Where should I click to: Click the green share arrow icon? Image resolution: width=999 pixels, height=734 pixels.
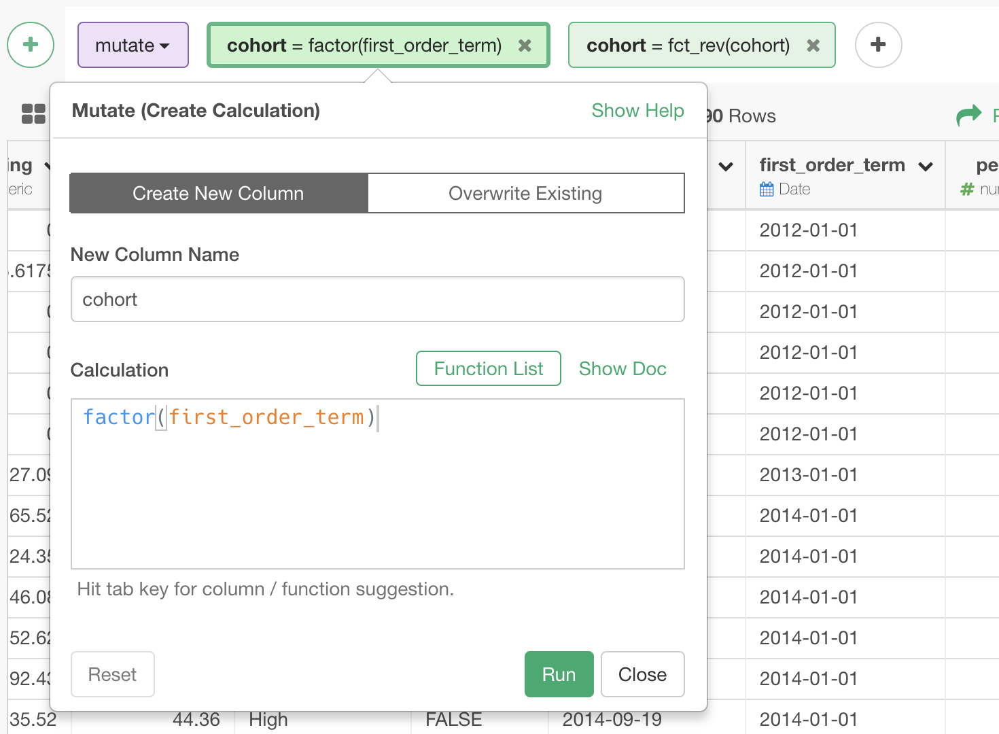tap(968, 116)
